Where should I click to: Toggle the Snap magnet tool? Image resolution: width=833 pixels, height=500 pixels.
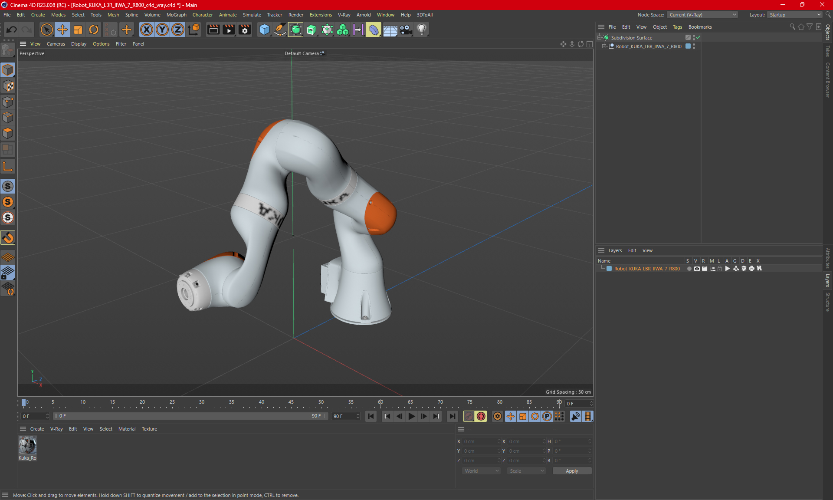[8, 237]
